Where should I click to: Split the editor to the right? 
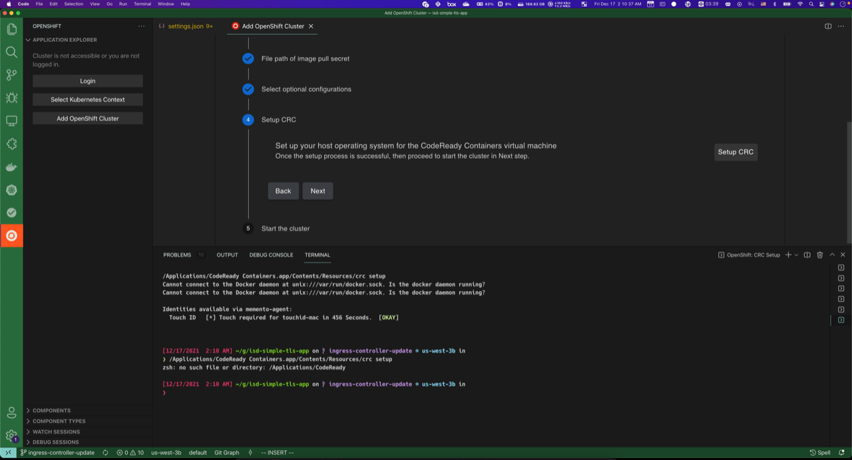[x=828, y=27]
